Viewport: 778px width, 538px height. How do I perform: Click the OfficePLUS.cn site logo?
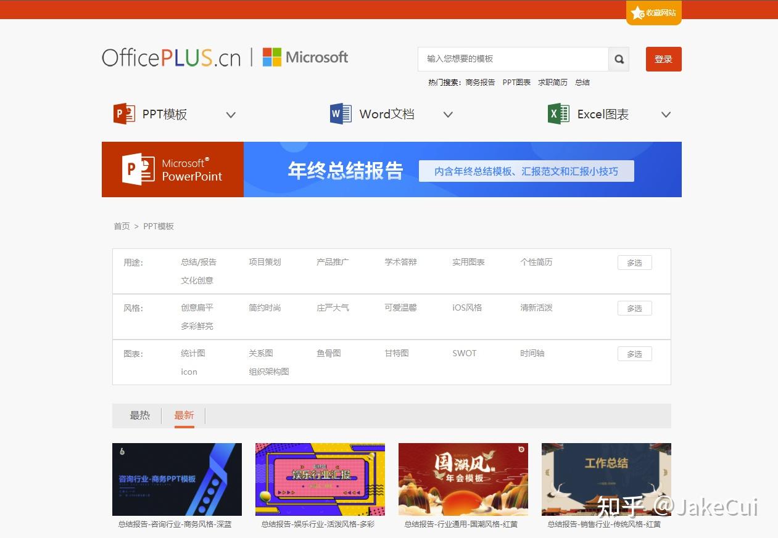click(x=171, y=57)
